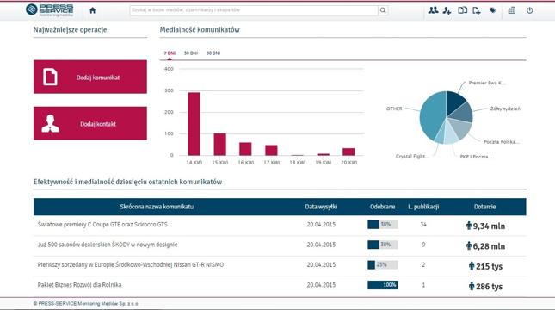Click the add contact plus icon
This screenshot has width=555, height=310.
[447, 10]
